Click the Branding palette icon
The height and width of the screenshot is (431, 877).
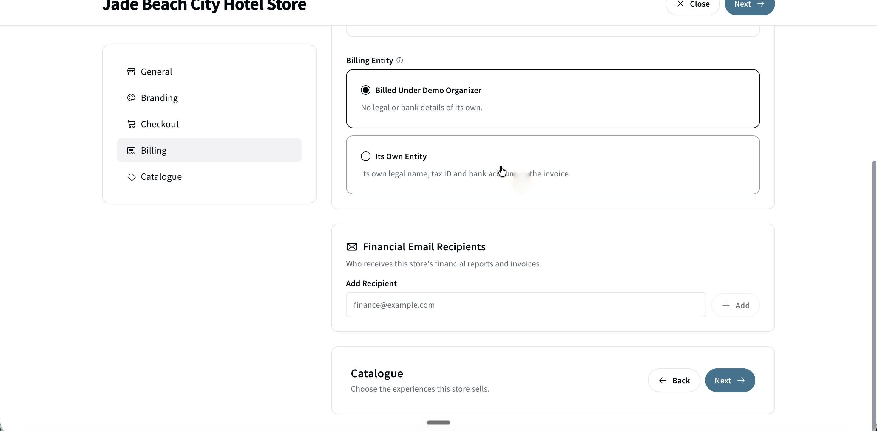click(x=131, y=98)
